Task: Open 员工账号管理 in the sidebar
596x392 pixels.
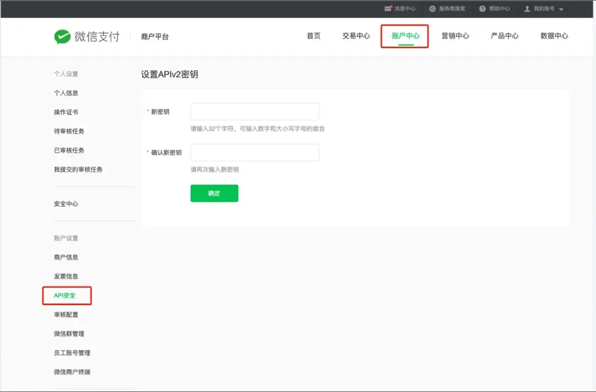Action: pos(72,353)
